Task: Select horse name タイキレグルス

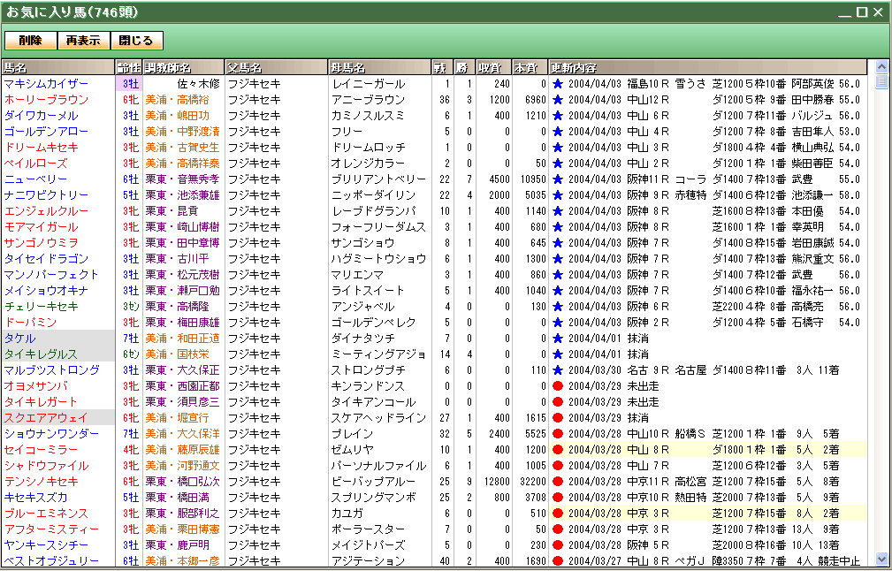Action: tap(40, 354)
